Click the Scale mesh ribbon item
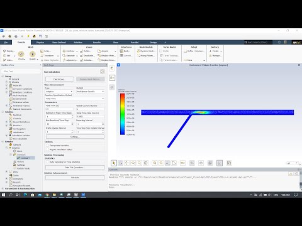 [46, 51]
